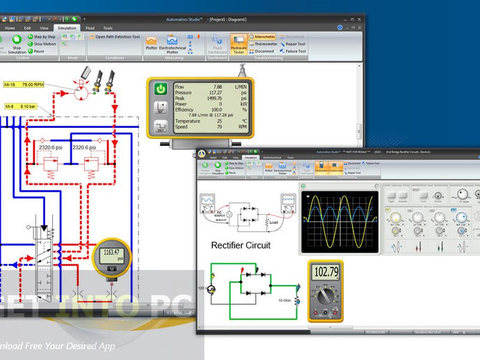The image size is (480, 360).
Task: Open the Diagram1 quick access toolbar dropdown arrow
Action: coord(85,19)
